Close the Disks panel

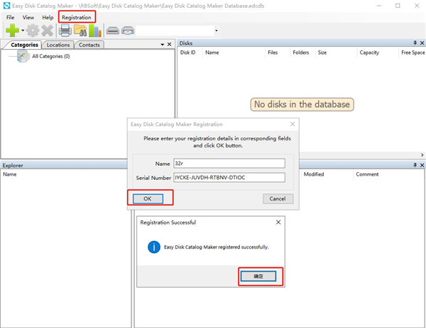click(x=422, y=43)
